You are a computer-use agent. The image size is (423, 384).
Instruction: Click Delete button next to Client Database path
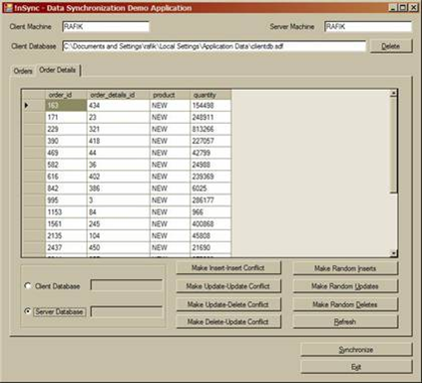(391, 46)
